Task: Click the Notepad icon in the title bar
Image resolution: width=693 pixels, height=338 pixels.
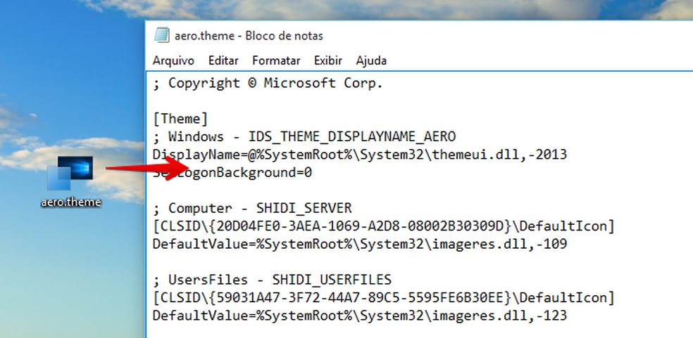Action: coord(162,35)
